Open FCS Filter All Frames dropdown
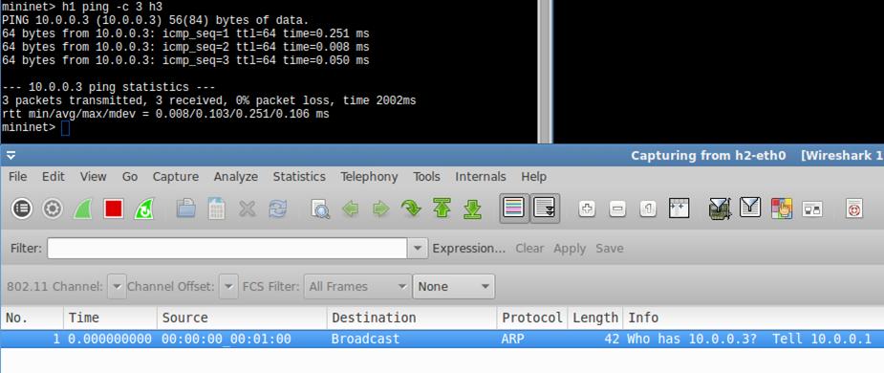Viewport: 884px width, 373px height. (357, 287)
